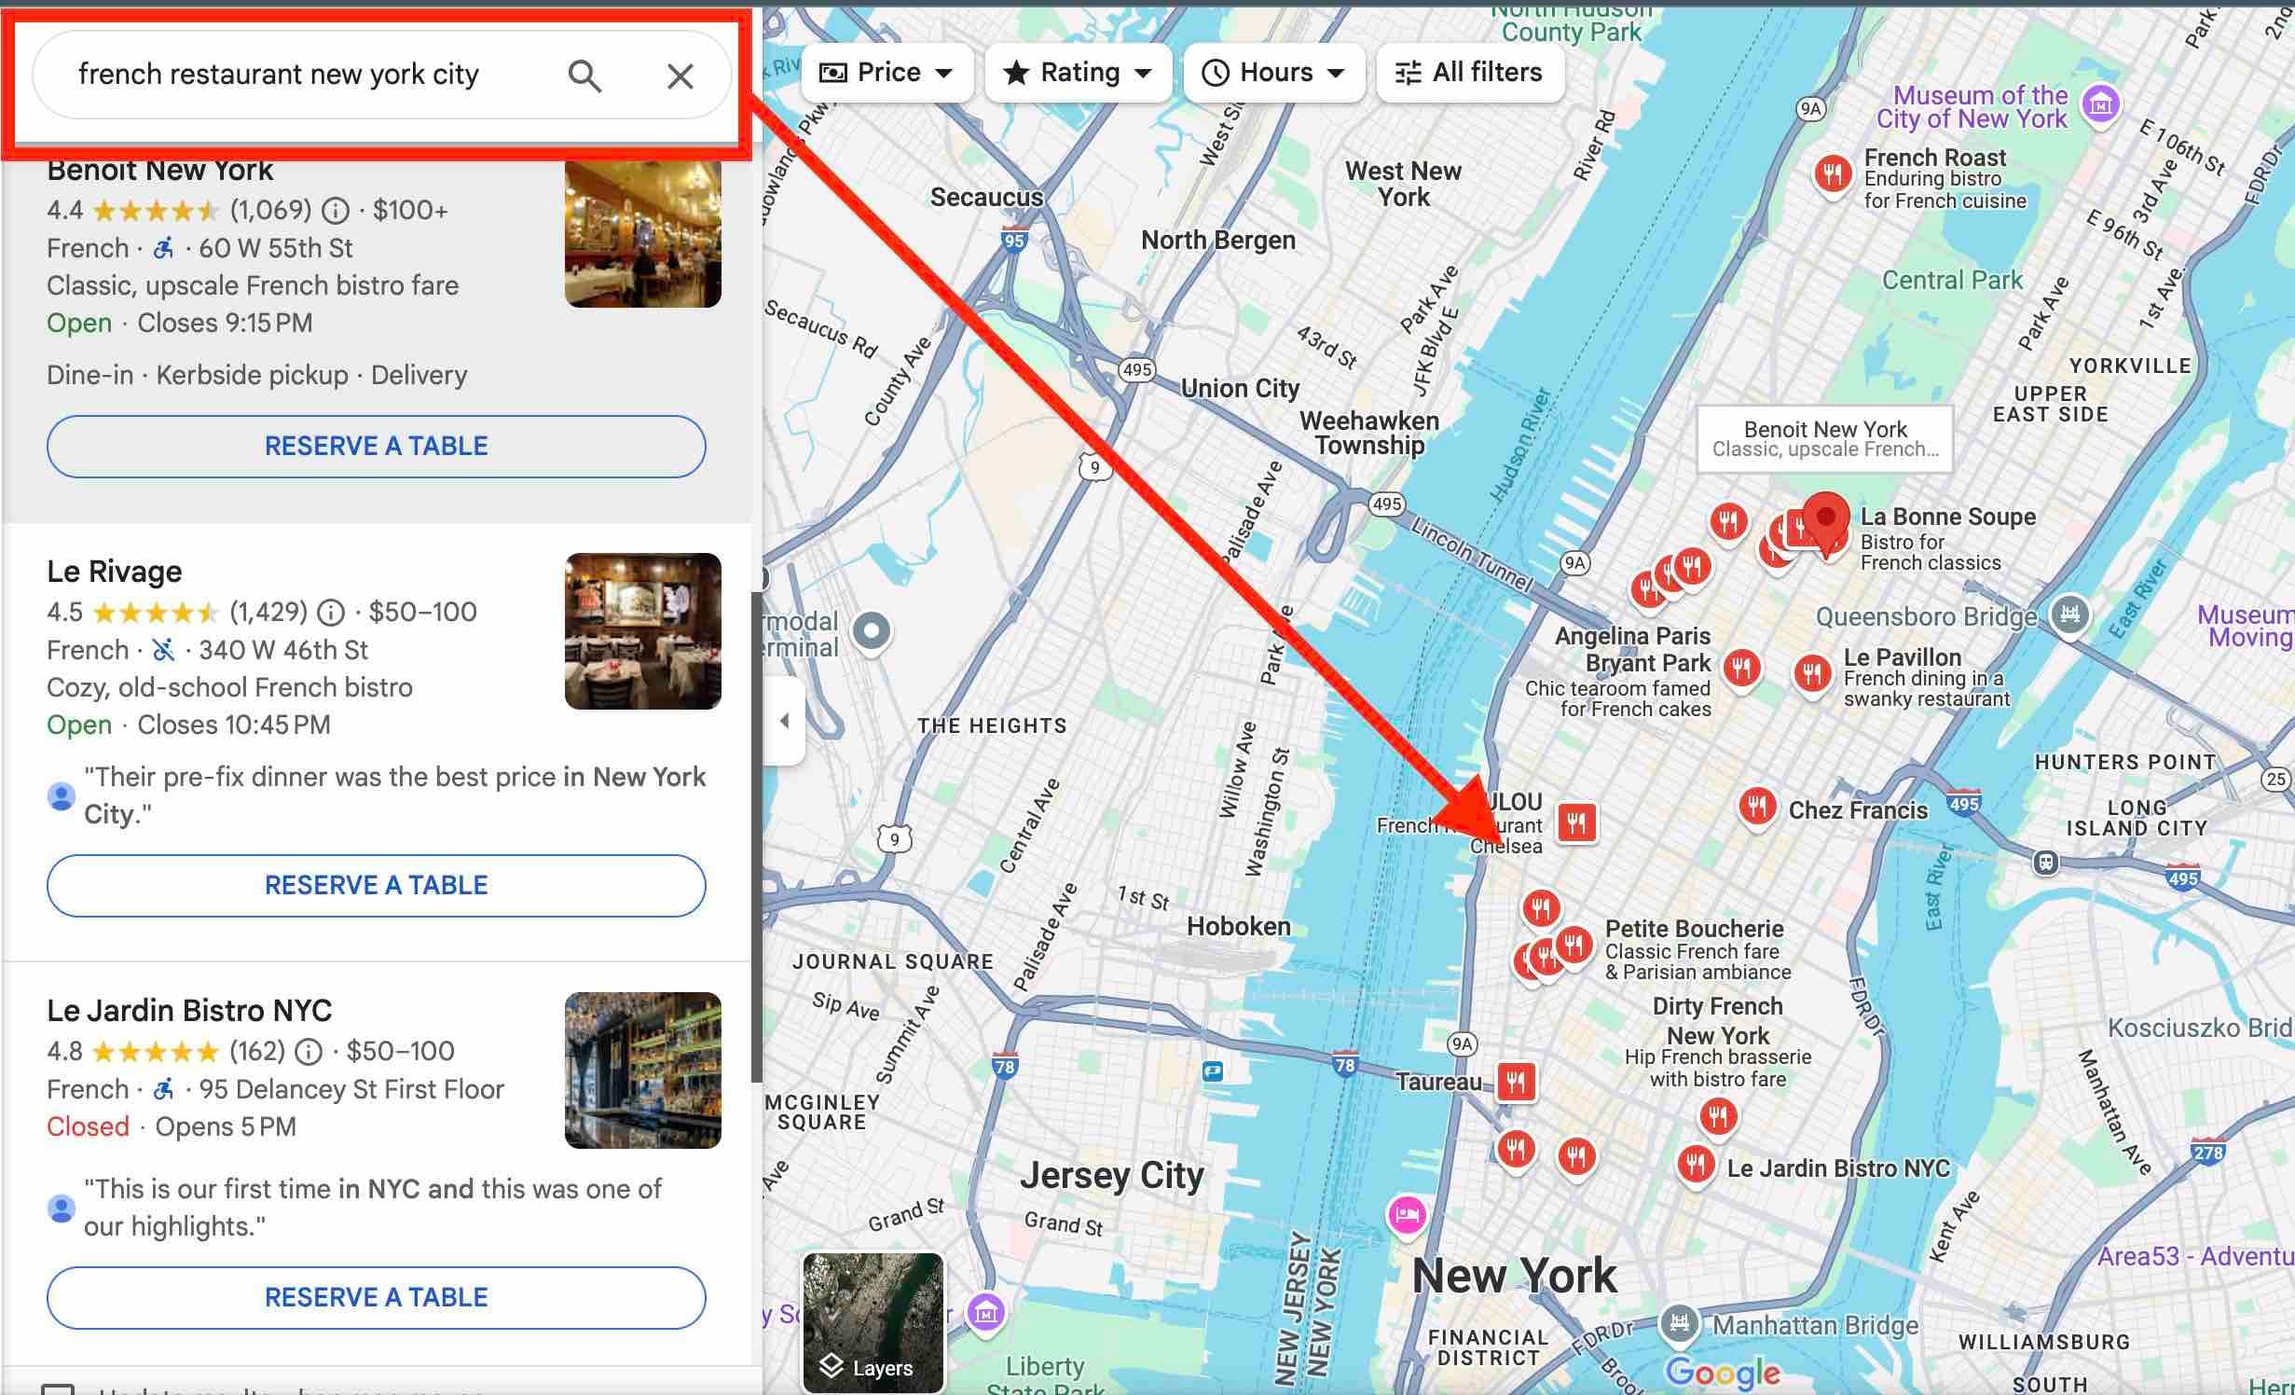Image resolution: width=2295 pixels, height=1395 pixels.
Task: Select the Le Jardin Bistro NYC map pin
Action: [x=1697, y=1167]
